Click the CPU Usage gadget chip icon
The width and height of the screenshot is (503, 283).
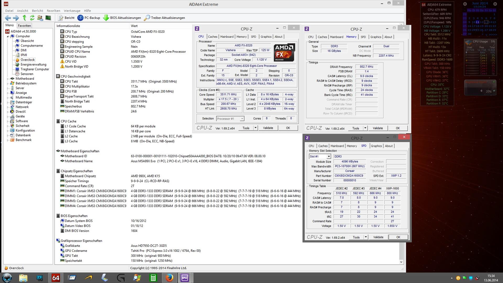(468, 42)
